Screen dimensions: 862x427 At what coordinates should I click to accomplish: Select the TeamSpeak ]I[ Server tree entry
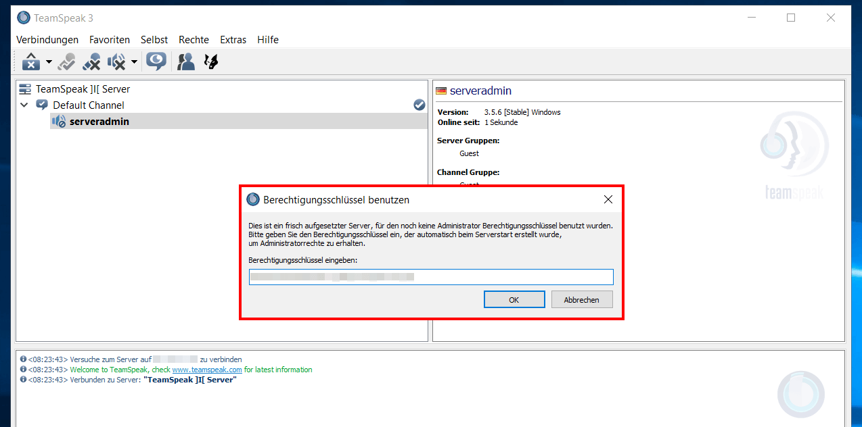(x=83, y=89)
